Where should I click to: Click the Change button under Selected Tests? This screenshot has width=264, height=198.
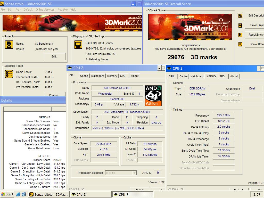tap(55, 94)
